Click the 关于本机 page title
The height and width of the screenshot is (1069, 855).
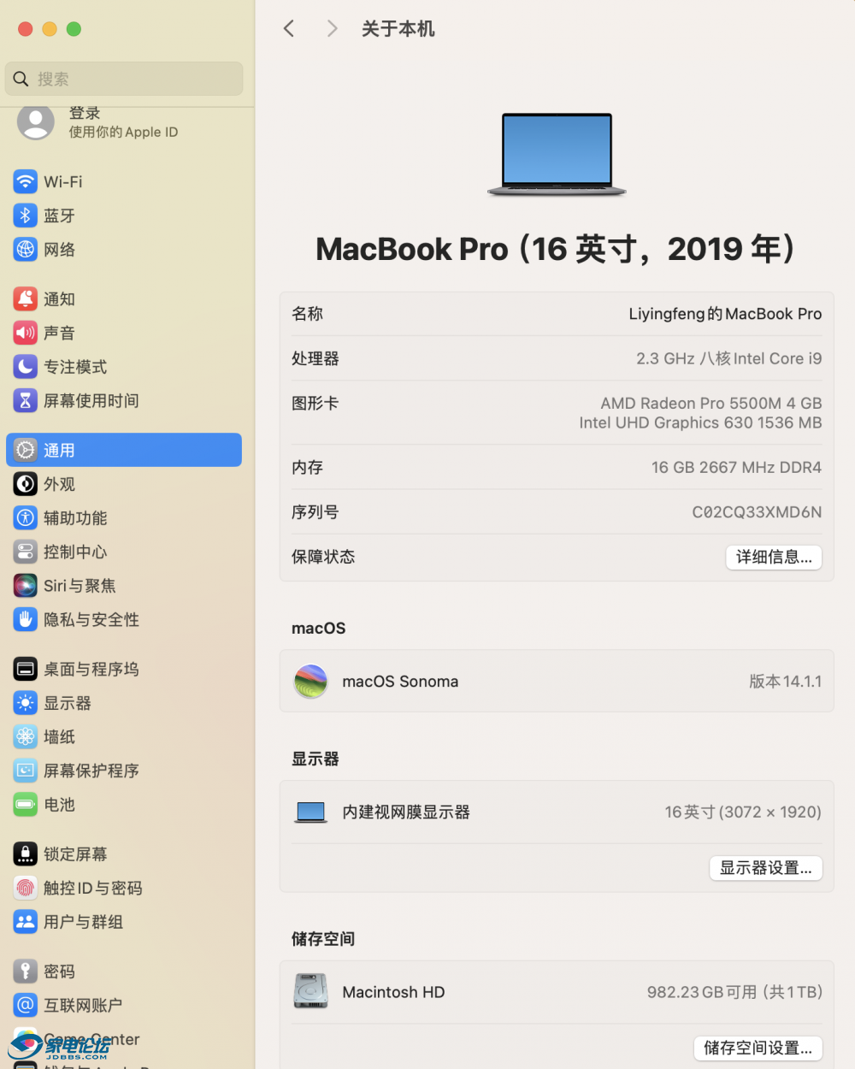pyautogui.click(x=398, y=29)
